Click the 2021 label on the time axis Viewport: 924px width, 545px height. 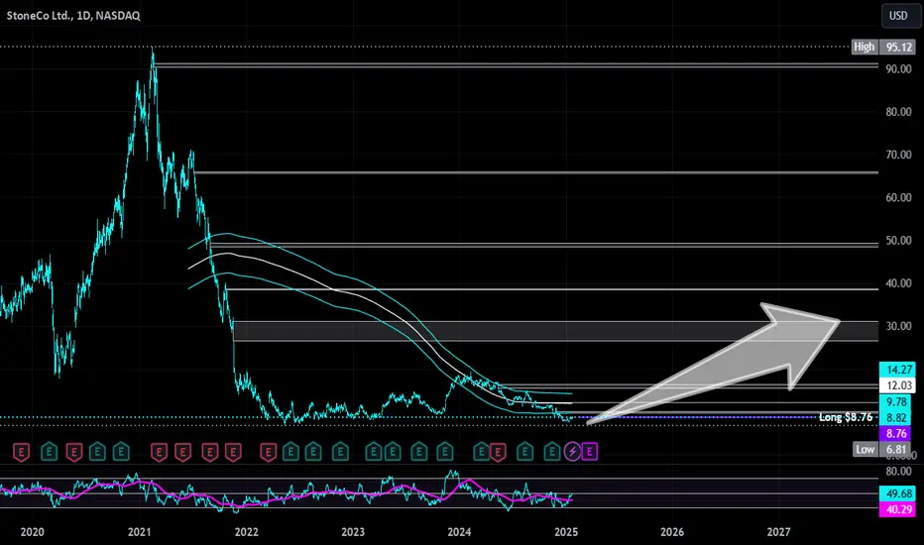[x=140, y=533]
